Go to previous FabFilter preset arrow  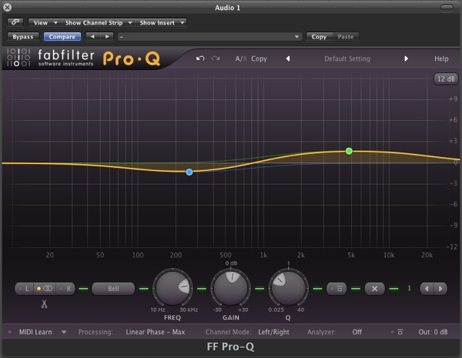288,59
